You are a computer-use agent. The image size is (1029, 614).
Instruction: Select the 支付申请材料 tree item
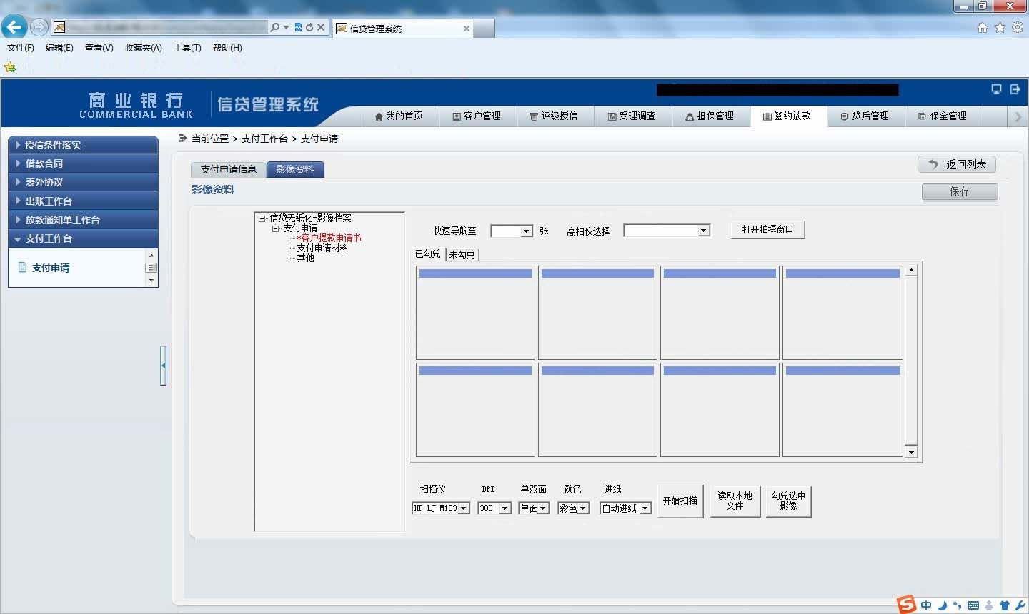(x=322, y=248)
